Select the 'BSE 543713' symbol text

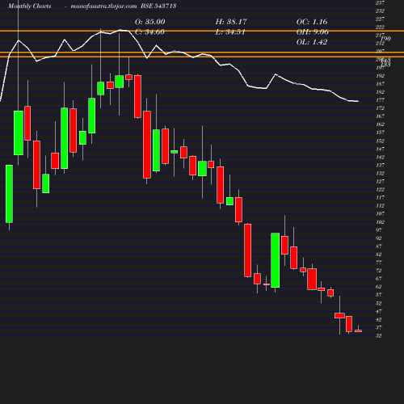click(158, 6)
